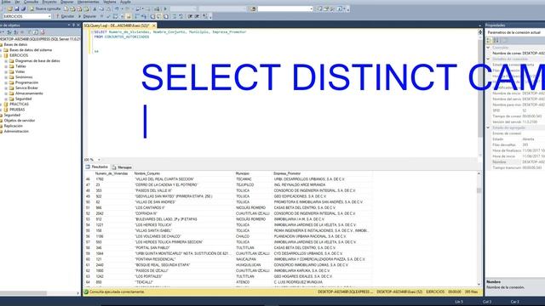Select the Seguridad folder under EJERCICIOS

tap(23, 99)
